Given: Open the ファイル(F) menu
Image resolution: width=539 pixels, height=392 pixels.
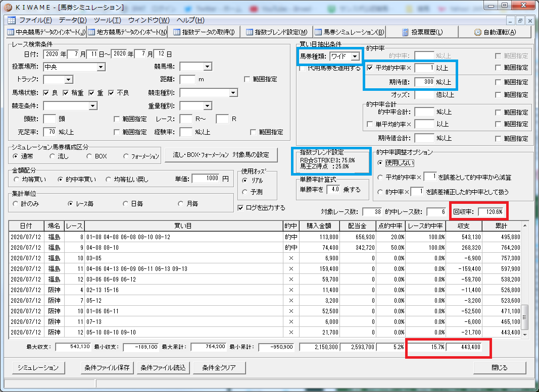Looking at the screenshot, I should coord(35,20).
